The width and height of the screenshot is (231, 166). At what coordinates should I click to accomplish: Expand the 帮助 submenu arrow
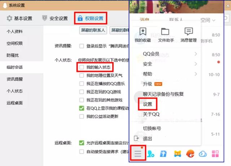point(196,74)
